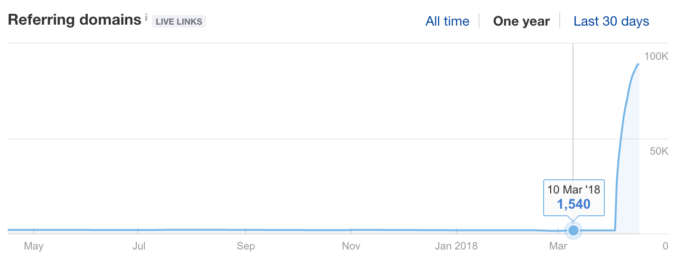
Task: Click the info icon beside Referring domains
Action: point(146,18)
